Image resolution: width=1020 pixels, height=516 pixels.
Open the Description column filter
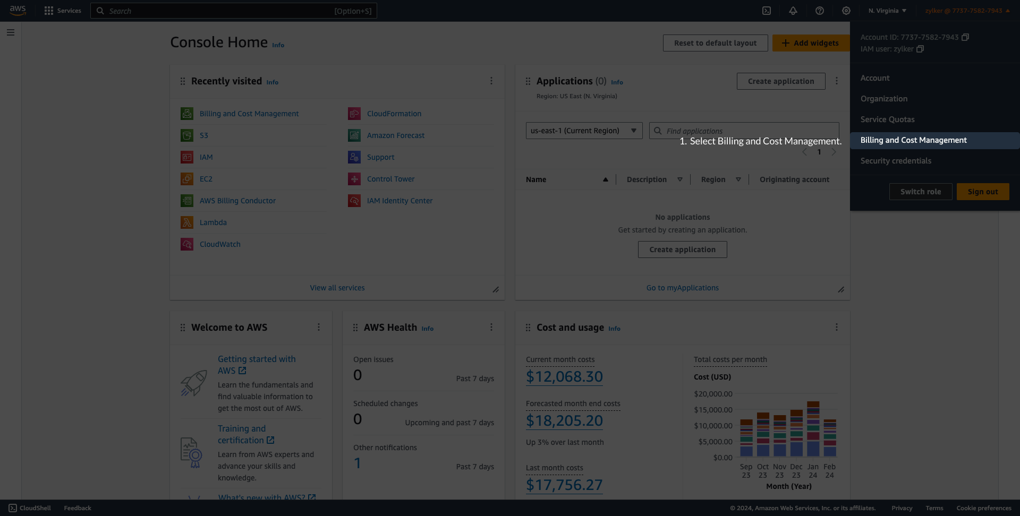pyautogui.click(x=680, y=179)
